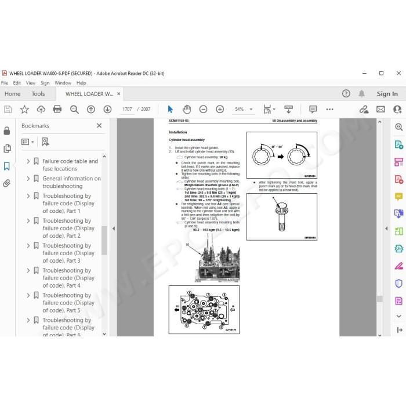Click the page number input field

click(127, 109)
